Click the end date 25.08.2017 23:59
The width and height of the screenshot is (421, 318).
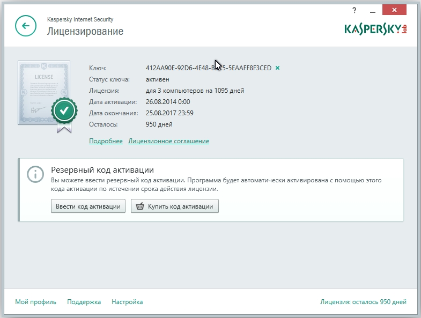pyautogui.click(x=169, y=113)
